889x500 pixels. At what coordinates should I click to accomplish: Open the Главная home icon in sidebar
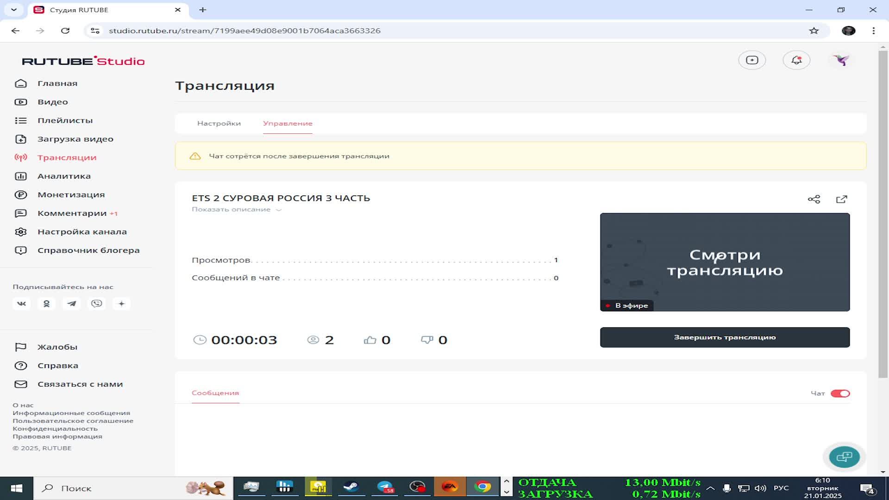(21, 83)
